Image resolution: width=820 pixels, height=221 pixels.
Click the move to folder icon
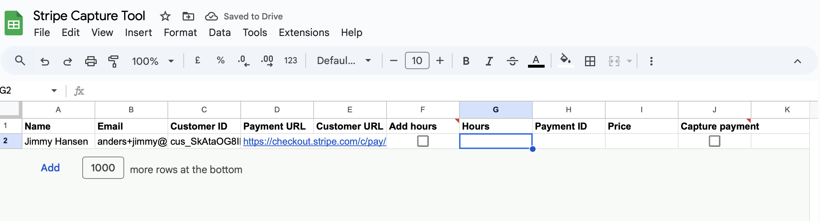pyautogui.click(x=188, y=16)
